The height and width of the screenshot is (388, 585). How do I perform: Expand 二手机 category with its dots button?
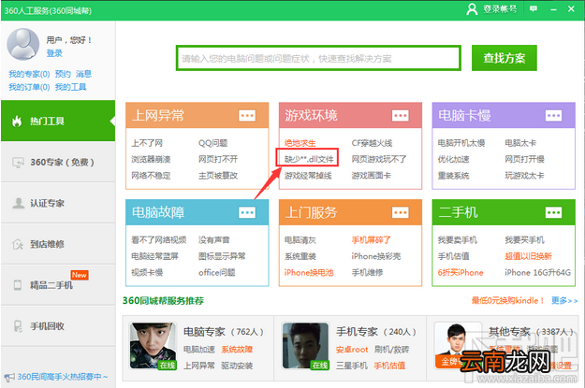(x=554, y=212)
